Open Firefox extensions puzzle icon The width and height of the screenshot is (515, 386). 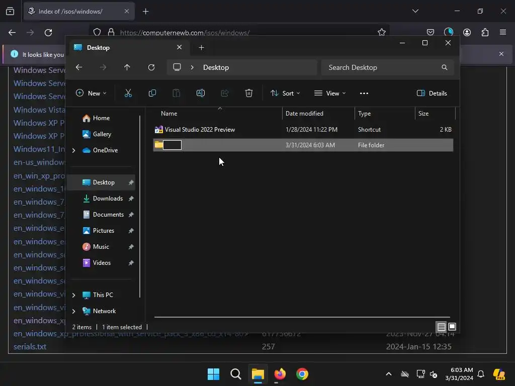tap(485, 32)
